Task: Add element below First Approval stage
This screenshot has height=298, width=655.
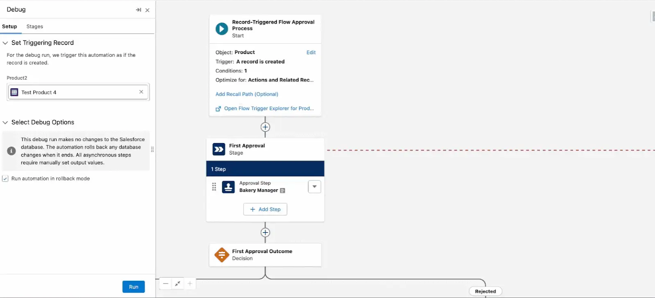Action: (265, 233)
